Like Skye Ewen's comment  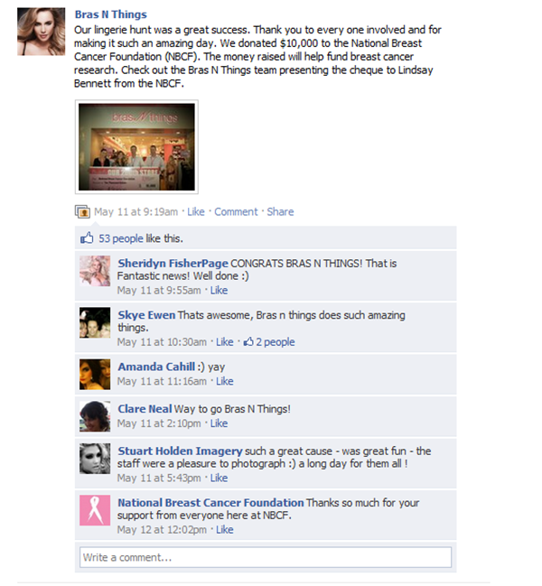point(225,342)
